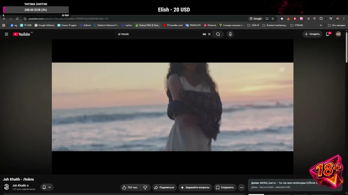The image size is (348, 195).
Task: Bookmark this page with the star
Action: tap(273, 19)
